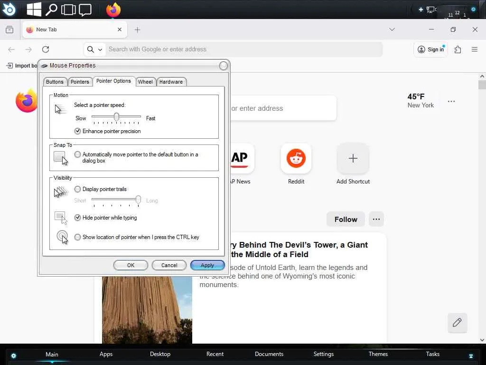Viewport: 486px width, 365px height.
Task: Open the search engine dropdown in the address bar
Action: click(100, 49)
